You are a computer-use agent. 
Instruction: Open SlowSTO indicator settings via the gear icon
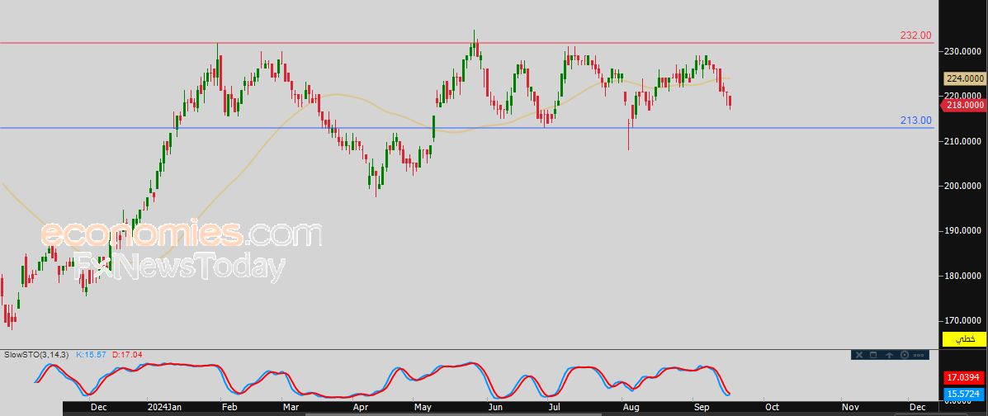(x=905, y=355)
